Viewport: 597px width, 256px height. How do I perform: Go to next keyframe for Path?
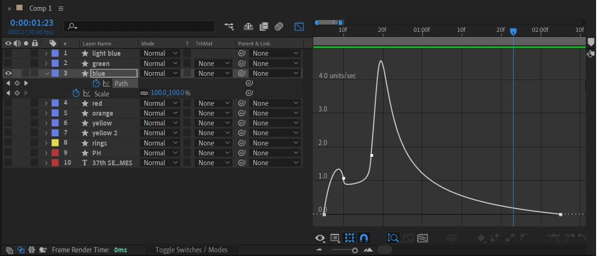coord(26,83)
